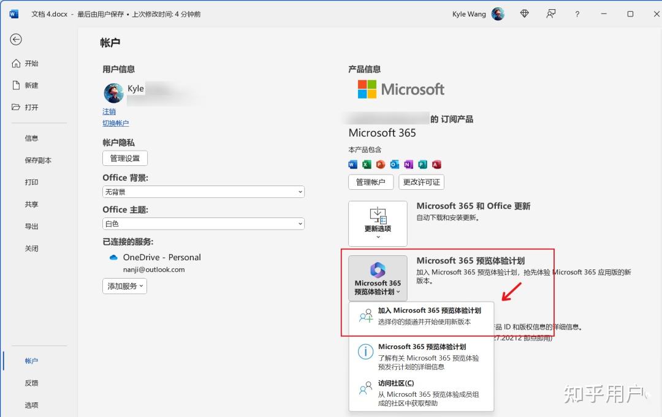Select the 帐户 sidebar item

click(31, 361)
